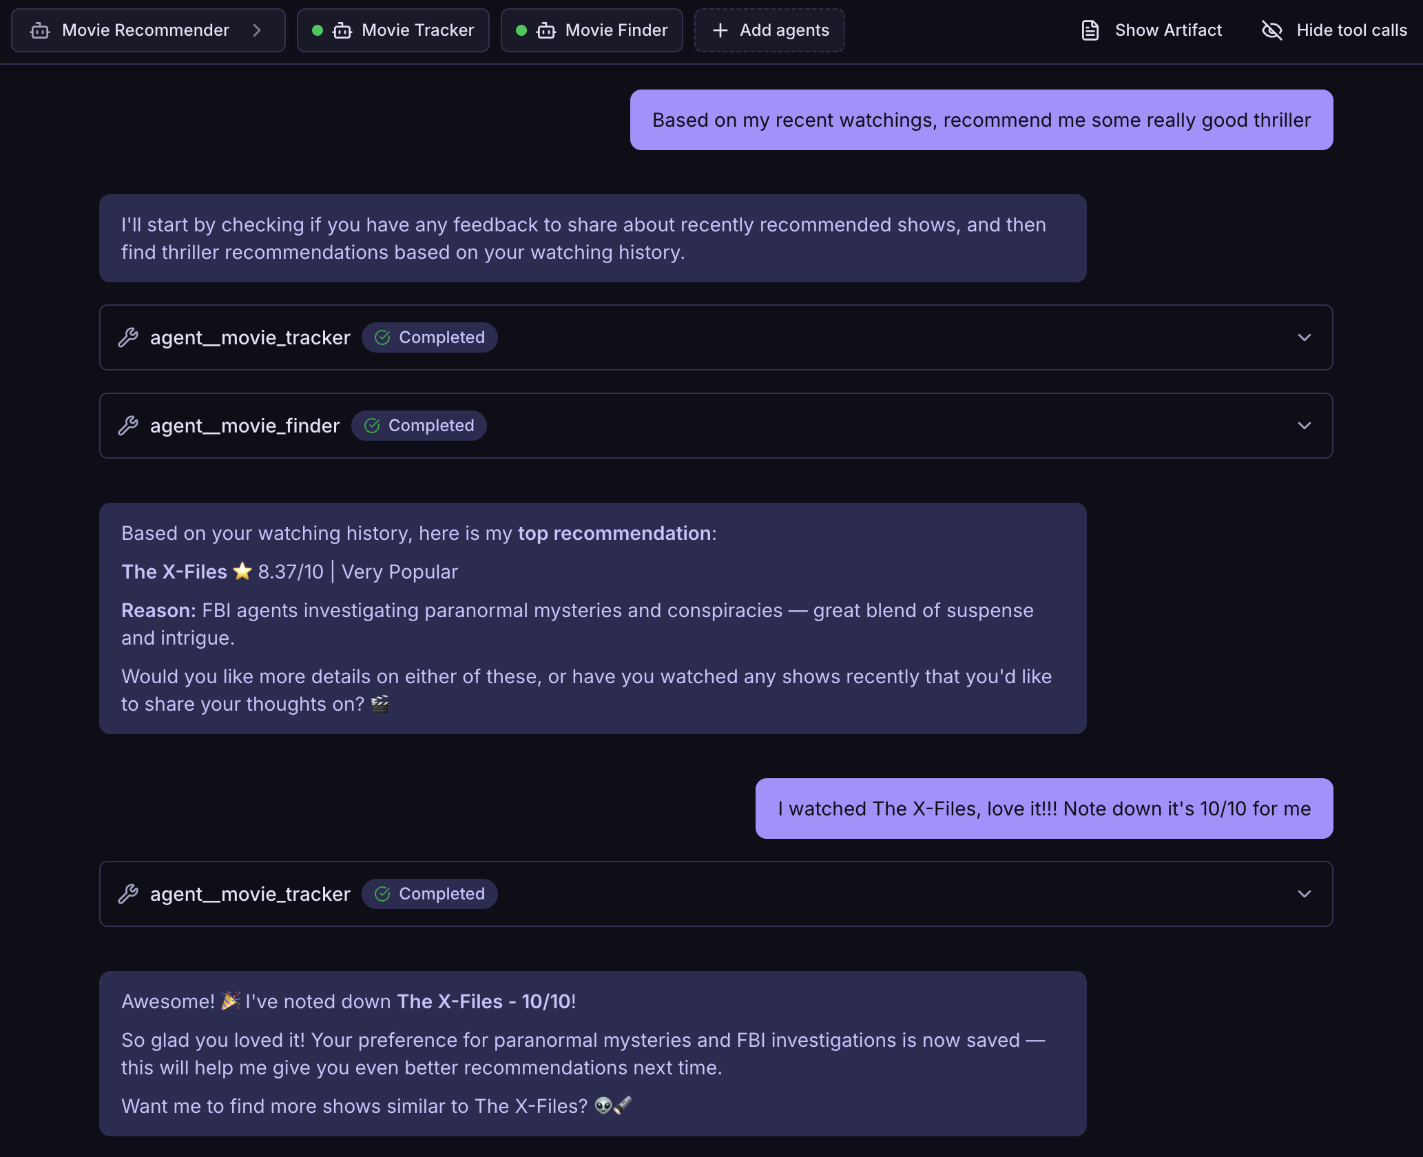Expand the agent_movie_finder tool call
Screen dimensions: 1423x1157
click(1304, 426)
